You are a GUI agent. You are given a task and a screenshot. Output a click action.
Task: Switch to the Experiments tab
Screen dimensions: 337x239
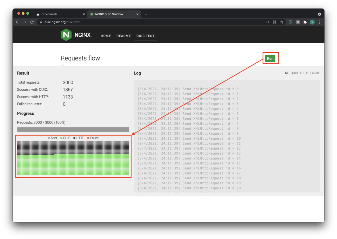pos(60,14)
